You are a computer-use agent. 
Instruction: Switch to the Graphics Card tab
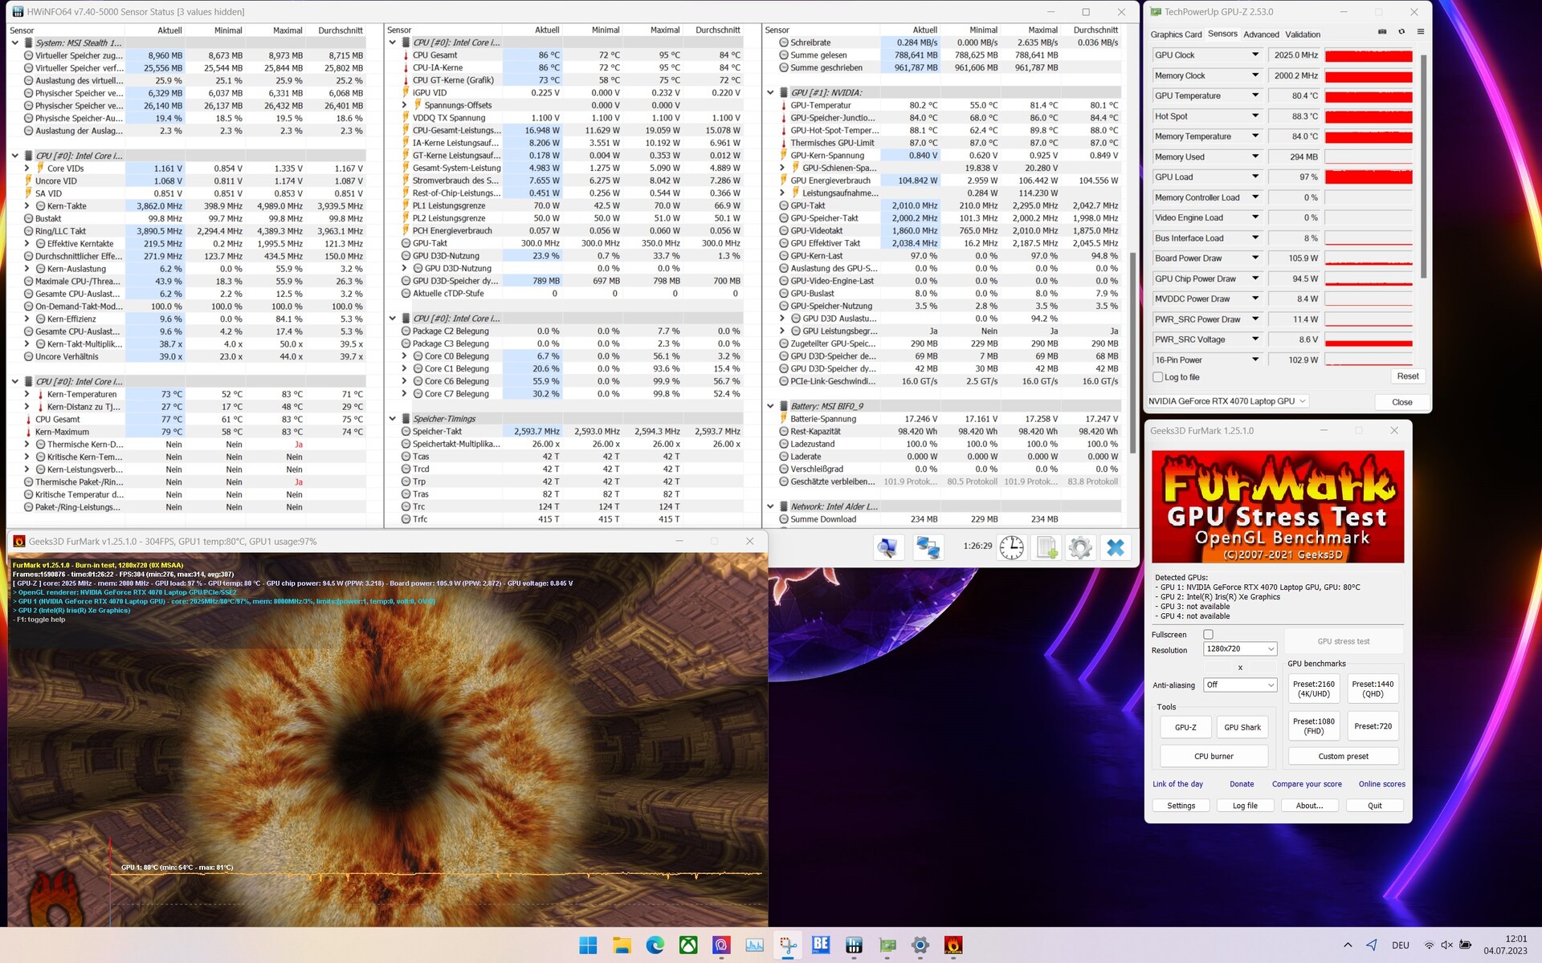tap(1176, 35)
